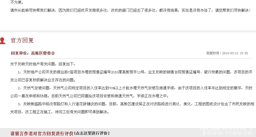256x137 pixels.
Task: Click the paragraph starting with 3、反映新盛路
Action: tap(131, 108)
